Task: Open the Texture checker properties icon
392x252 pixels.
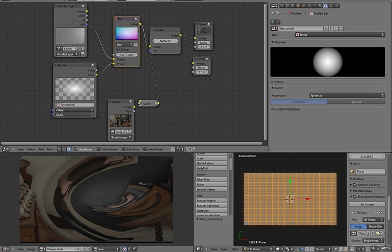Action: [x=326, y=6]
